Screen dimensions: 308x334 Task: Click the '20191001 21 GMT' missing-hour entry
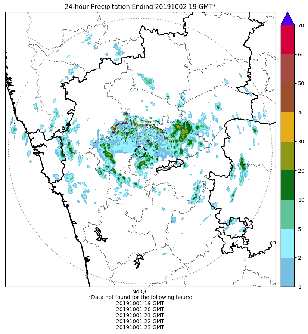tap(140, 315)
